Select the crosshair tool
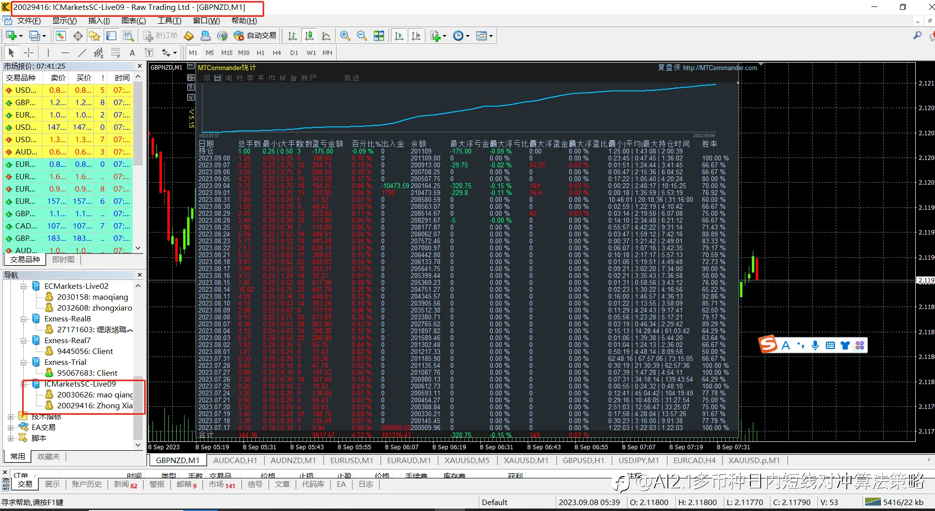Viewport: 935px width, 511px height. pyautogui.click(x=29, y=52)
